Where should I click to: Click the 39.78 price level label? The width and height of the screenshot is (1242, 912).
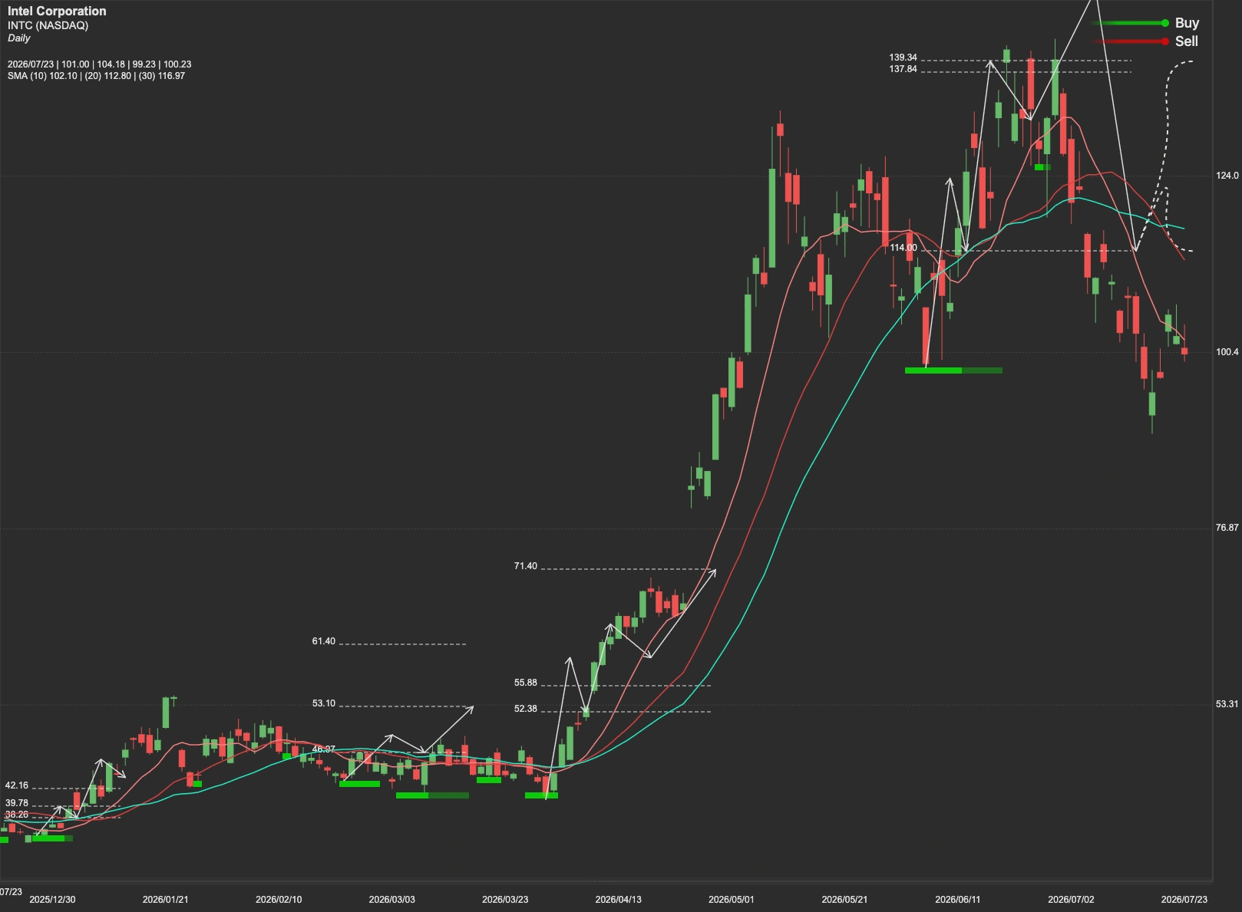pyautogui.click(x=17, y=803)
